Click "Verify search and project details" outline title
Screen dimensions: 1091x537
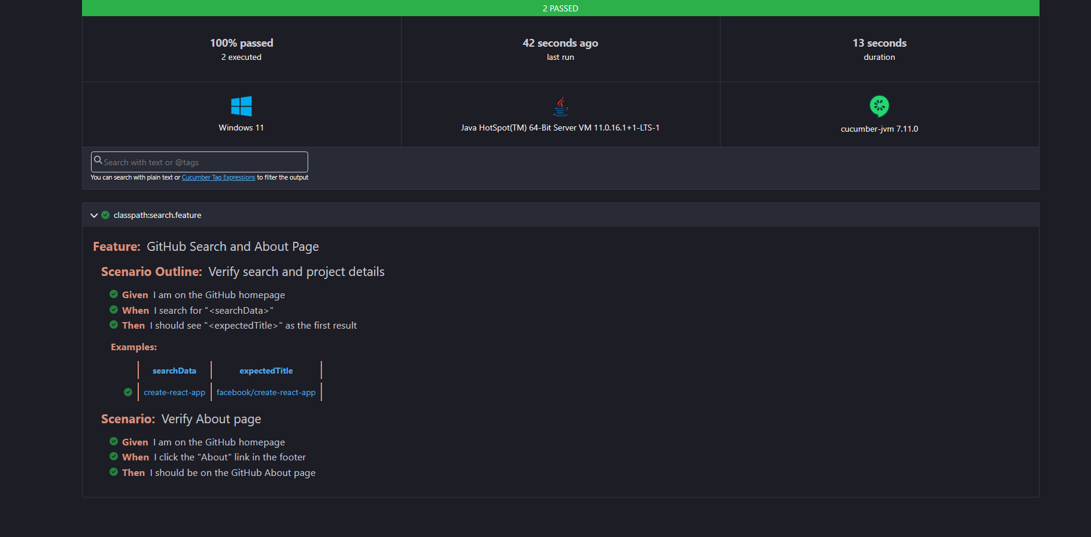coord(296,272)
